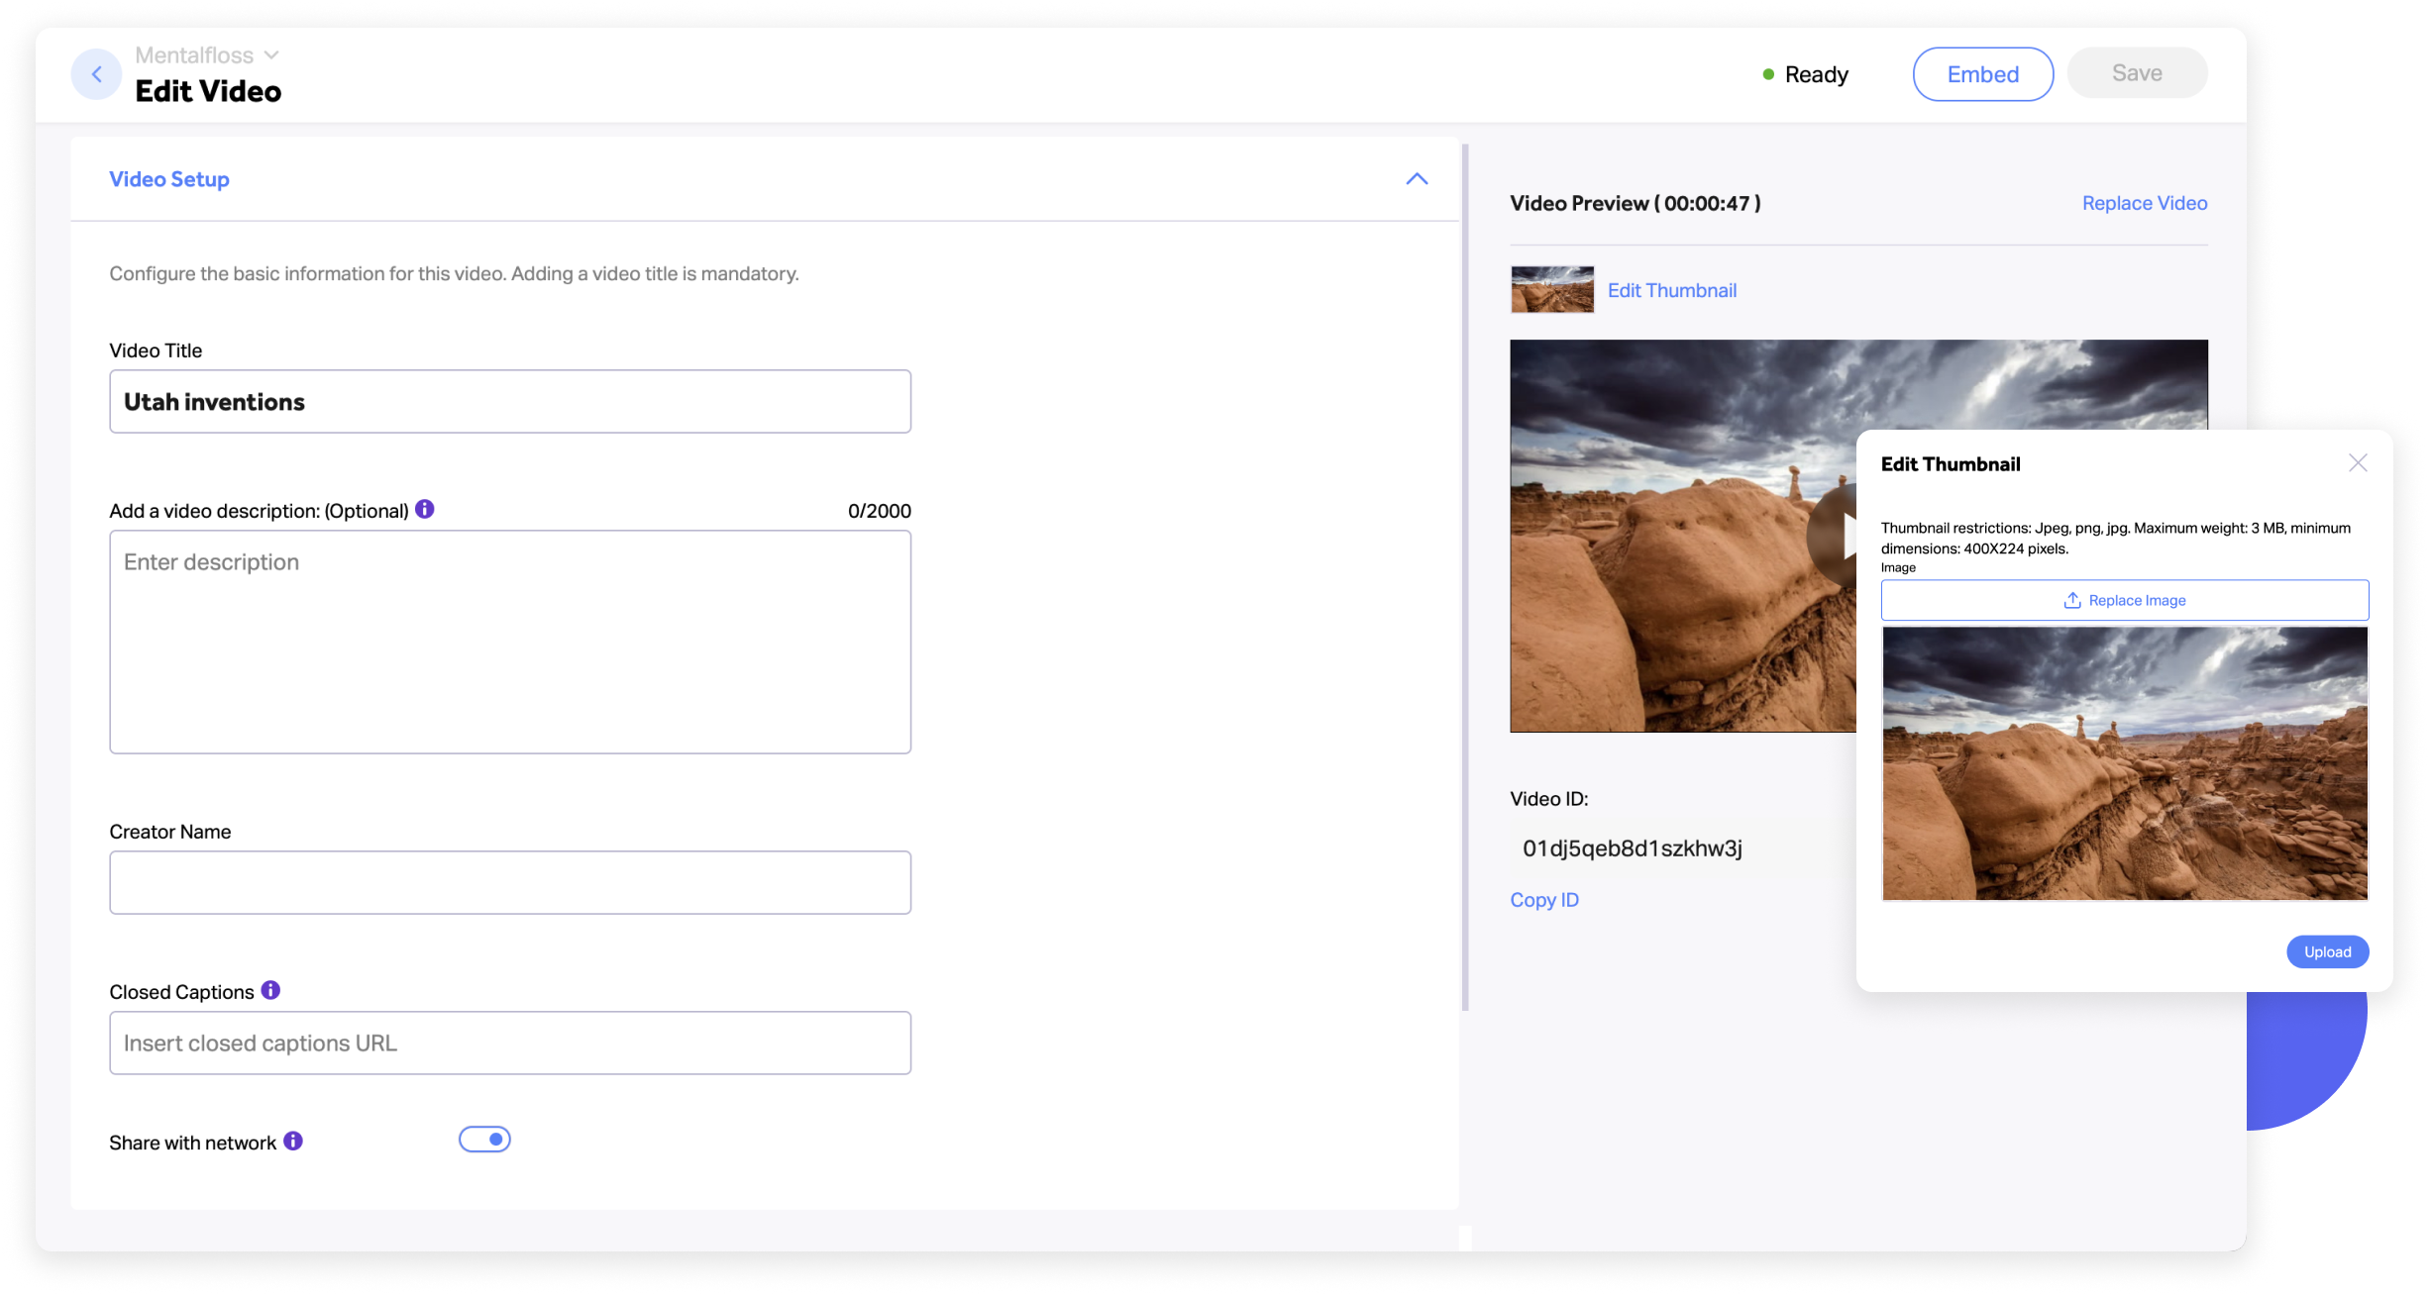Click the closed captions URL field

(x=510, y=1043)
